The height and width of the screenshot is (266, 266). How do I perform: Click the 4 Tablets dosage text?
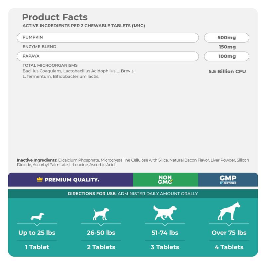(x=229, y=247)
